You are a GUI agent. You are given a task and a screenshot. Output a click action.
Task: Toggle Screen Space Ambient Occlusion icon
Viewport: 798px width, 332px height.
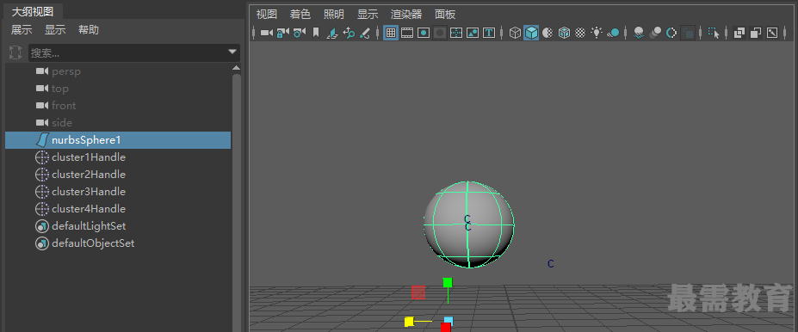[x=639, y=33]
